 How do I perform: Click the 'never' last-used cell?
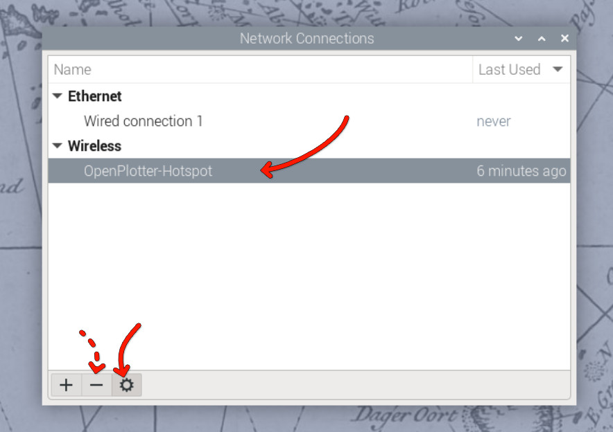494,121
